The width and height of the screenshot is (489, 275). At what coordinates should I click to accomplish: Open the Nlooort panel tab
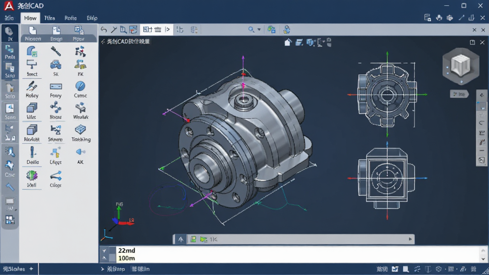(x=33, y=34)
